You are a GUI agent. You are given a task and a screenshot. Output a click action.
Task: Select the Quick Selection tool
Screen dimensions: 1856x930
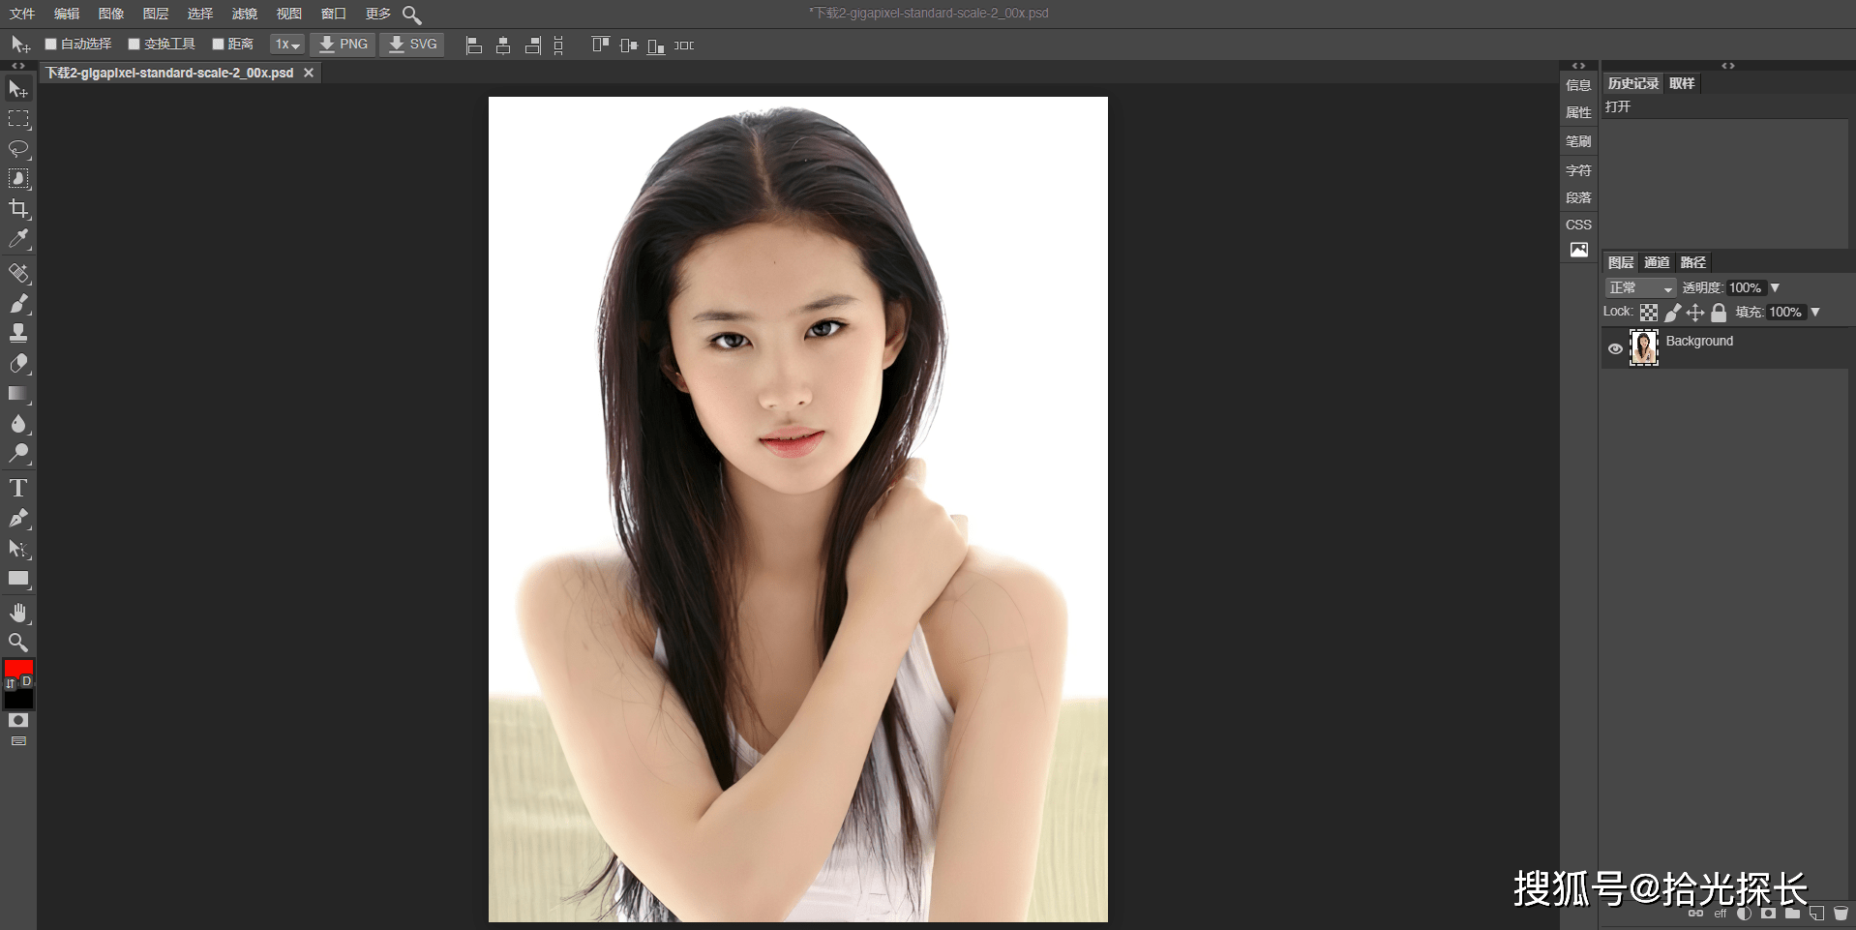[x=18, y=179]
